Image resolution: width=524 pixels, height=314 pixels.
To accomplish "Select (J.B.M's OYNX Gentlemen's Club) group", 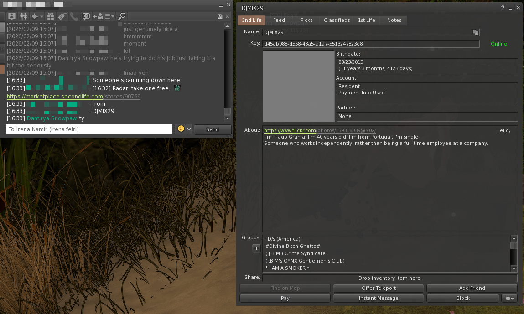I will click(305, 261).
